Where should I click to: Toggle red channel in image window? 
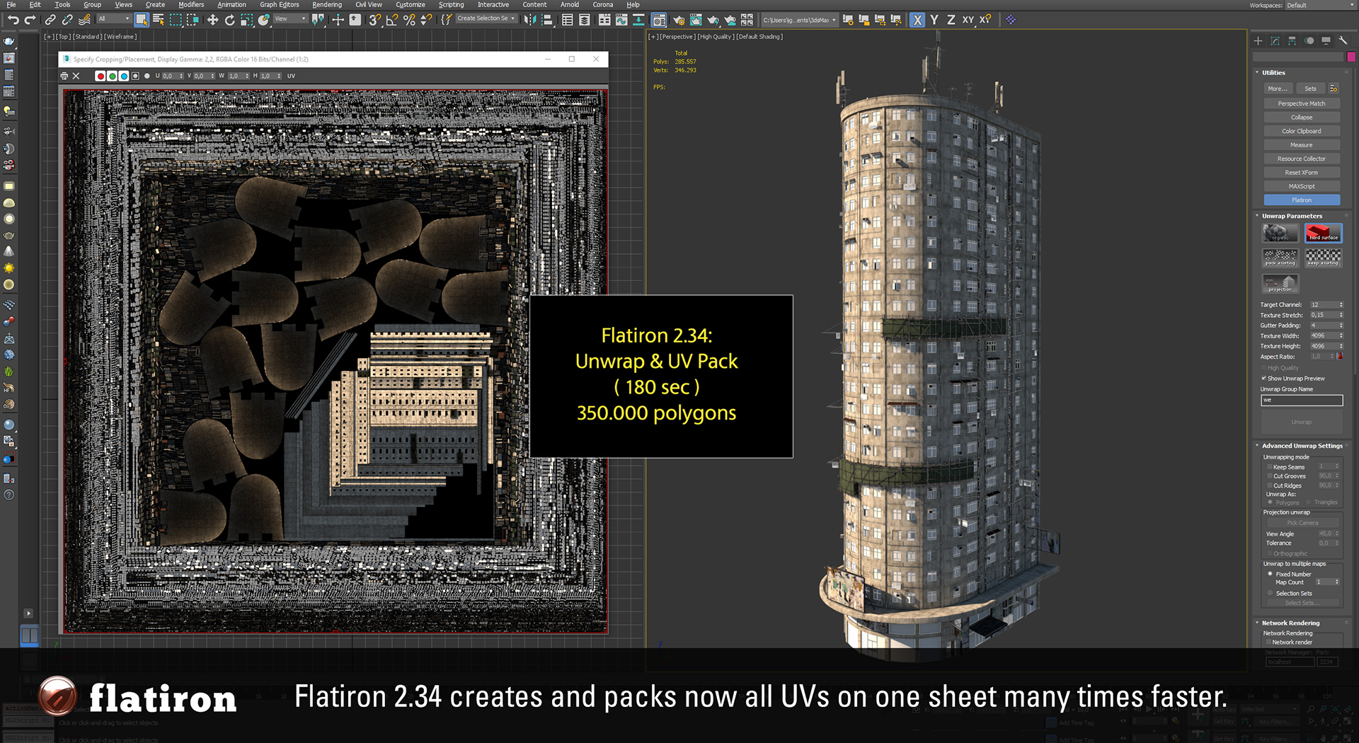(x=101, y=76)
